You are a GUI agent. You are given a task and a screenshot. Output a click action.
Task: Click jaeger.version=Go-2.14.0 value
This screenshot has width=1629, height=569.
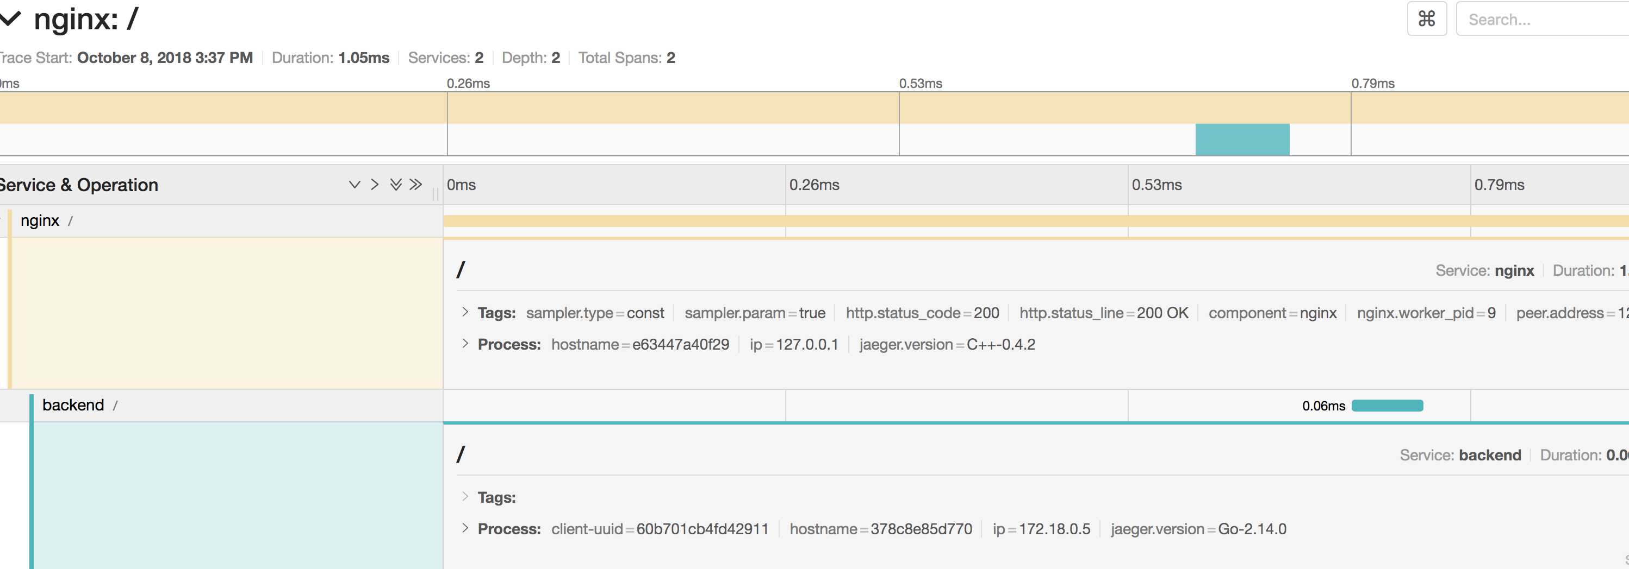(1198, 529)
